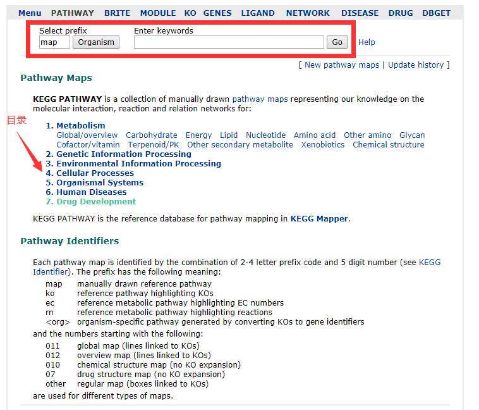Go to PATHWAY in the top navigation
Viewport: 479px width, 410px height.
(x=73, y=13)
